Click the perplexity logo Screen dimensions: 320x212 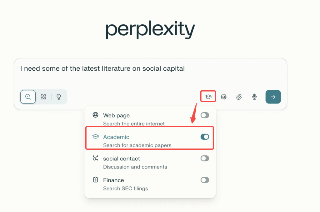150,30
